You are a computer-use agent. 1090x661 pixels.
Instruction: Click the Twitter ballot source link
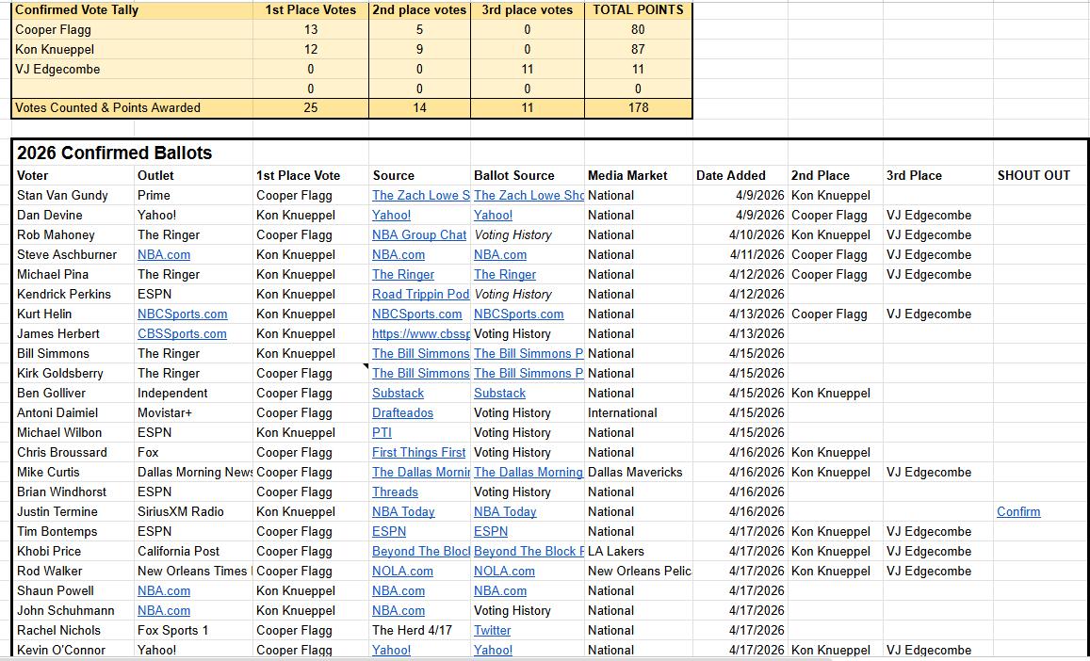492,630
